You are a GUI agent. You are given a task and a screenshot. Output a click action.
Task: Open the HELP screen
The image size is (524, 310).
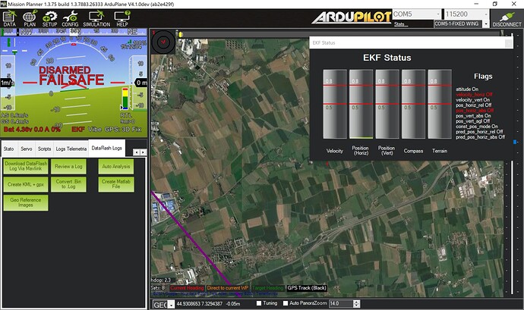[122, 18]
